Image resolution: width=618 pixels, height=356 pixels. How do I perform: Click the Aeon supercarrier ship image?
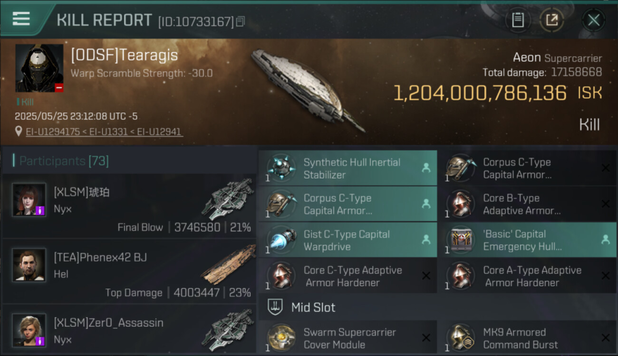pos(307,90)
